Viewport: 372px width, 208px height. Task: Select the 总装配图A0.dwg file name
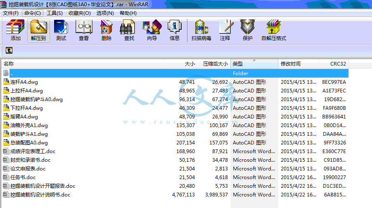pos(29,143)
